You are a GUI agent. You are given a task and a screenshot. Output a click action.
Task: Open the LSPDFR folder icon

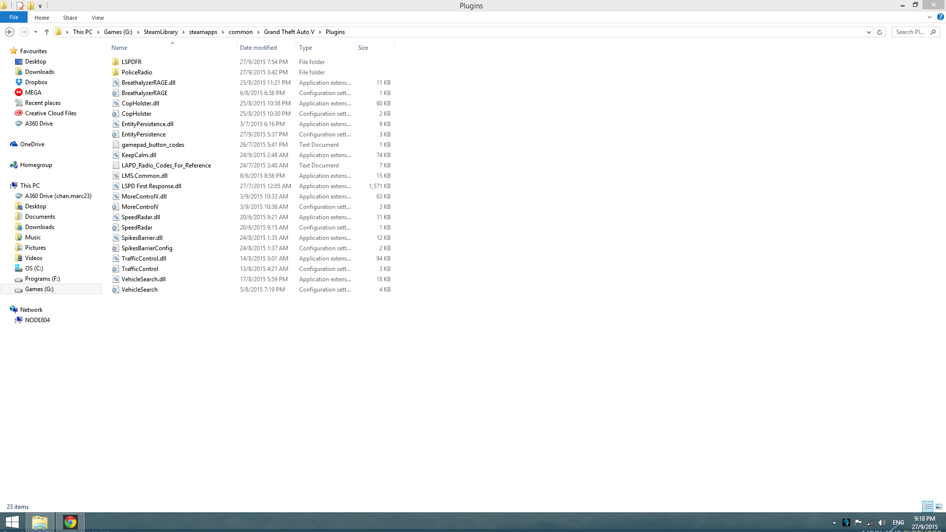pyautogui.click(x=116, y=62)
